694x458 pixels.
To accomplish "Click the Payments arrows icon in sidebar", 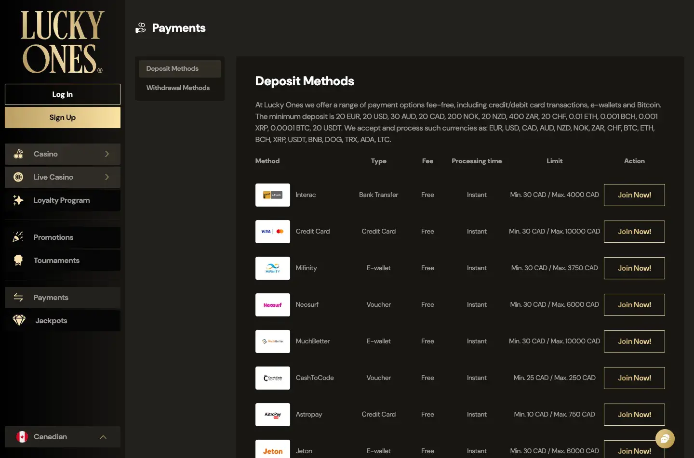I will 18,298.
